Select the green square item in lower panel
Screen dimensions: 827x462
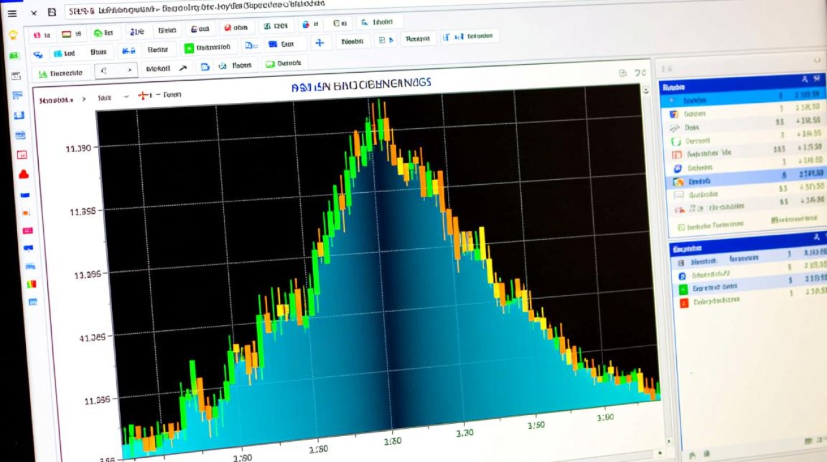682,289
